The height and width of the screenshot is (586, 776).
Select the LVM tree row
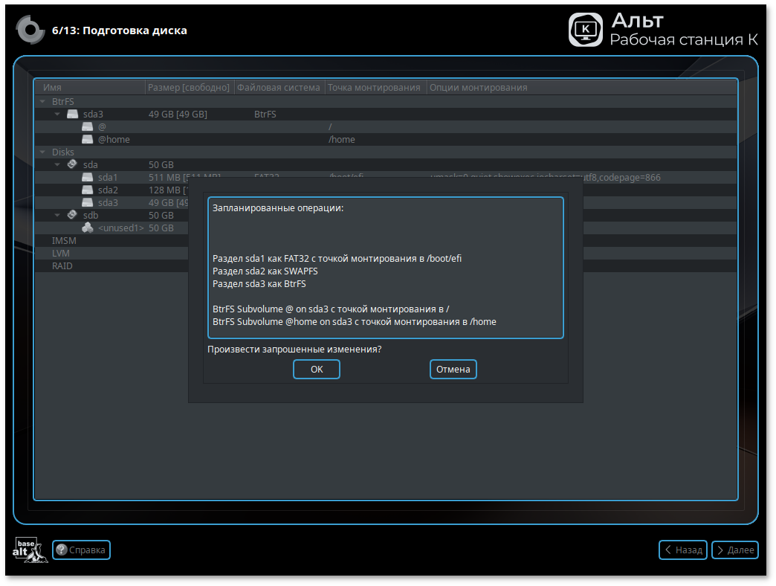click(x=61, y=253)
